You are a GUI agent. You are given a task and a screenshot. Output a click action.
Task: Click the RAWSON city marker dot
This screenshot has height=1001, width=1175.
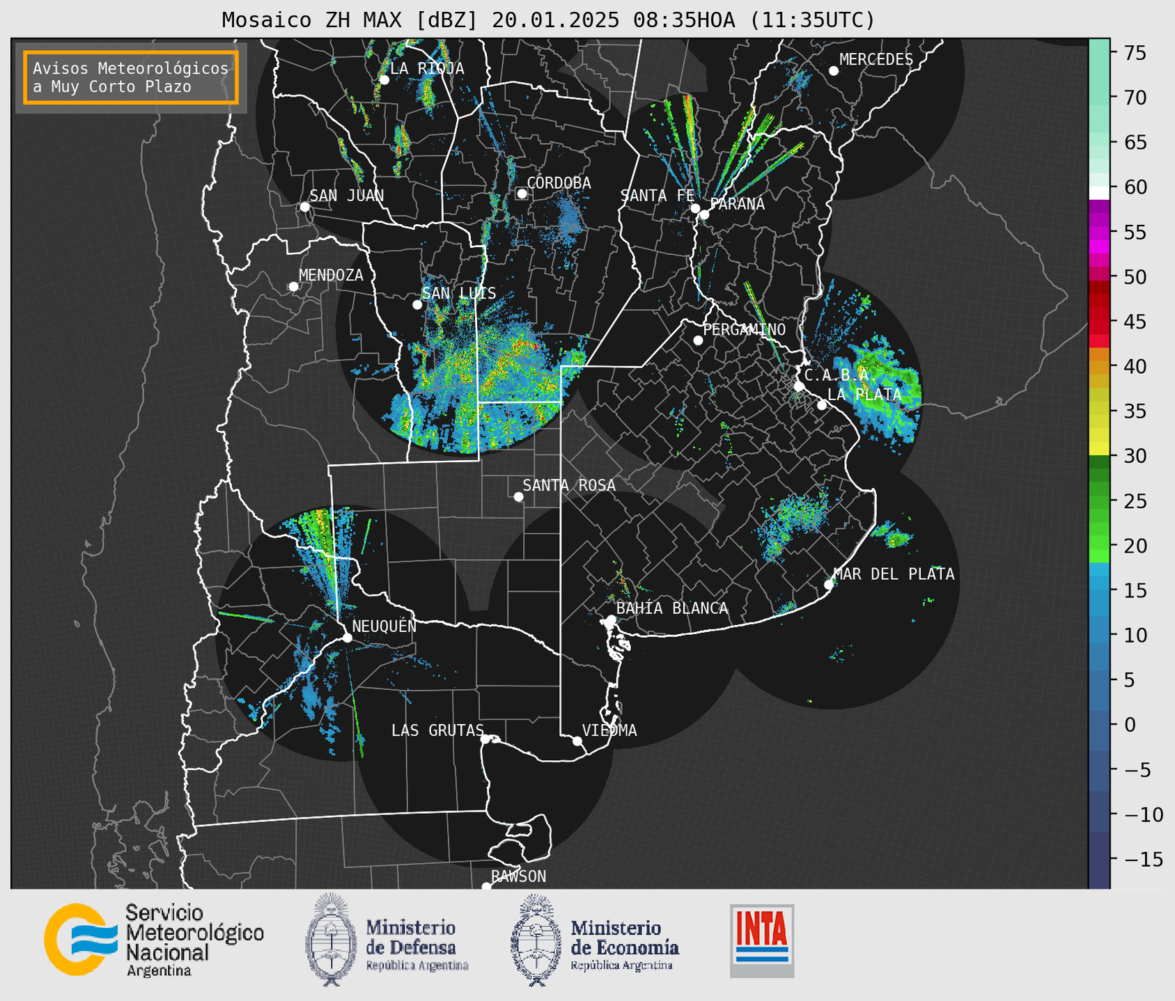click(x=486, y=887)
